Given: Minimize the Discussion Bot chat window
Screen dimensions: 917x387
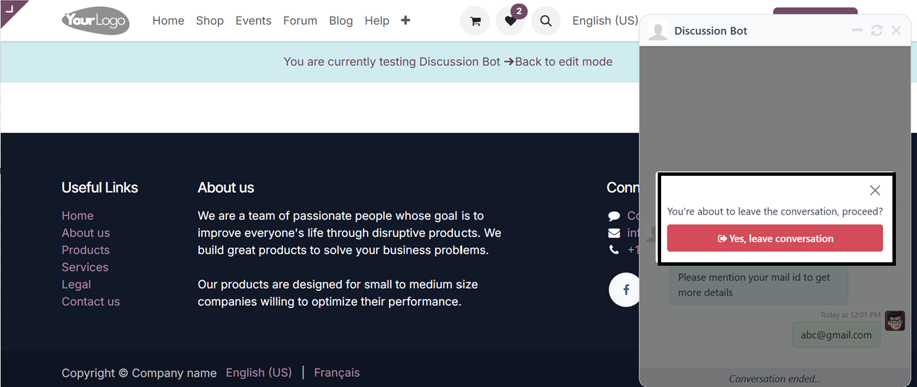Looking at the screenshot, I should click(x=858, y=31).
